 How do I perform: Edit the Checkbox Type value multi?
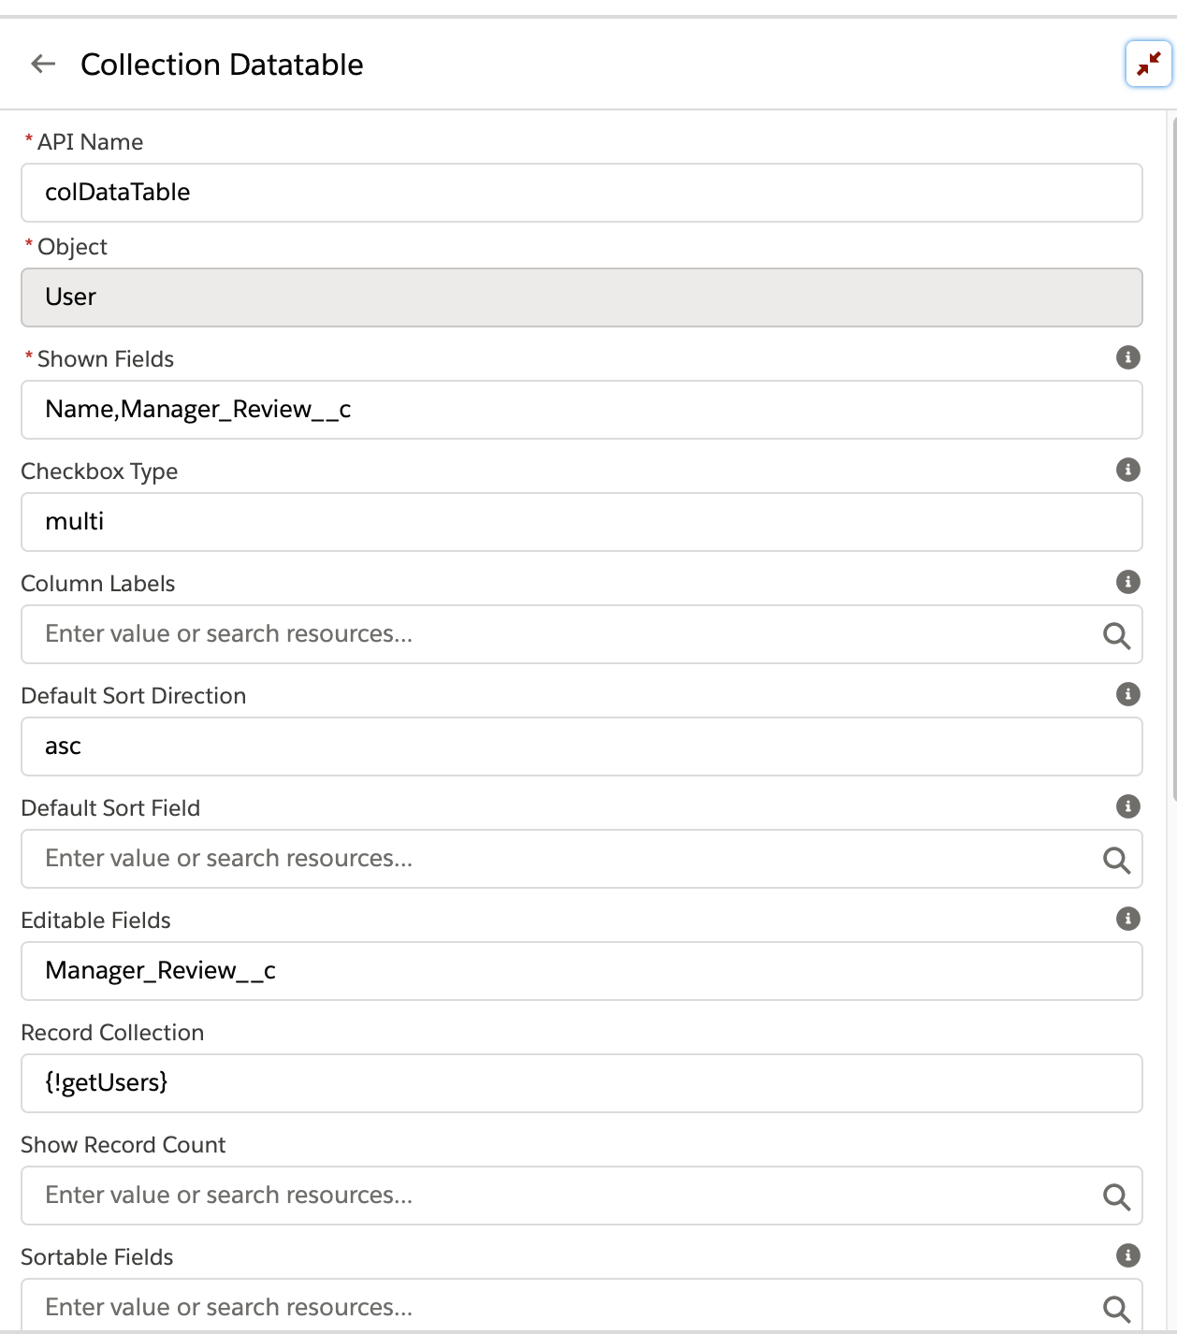tap(580, 522)
